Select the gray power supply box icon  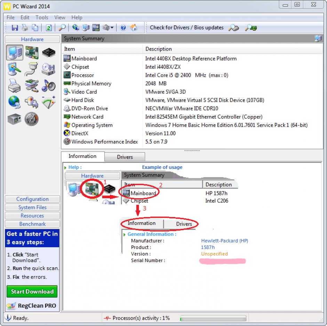point(14,119)
